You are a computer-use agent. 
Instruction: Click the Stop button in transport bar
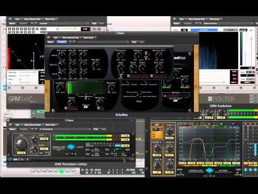click(56, 171)
